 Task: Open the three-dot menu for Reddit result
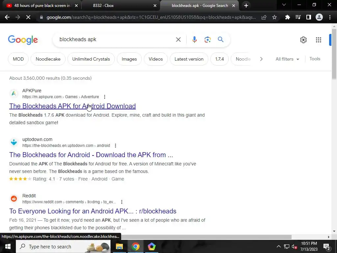122,202
